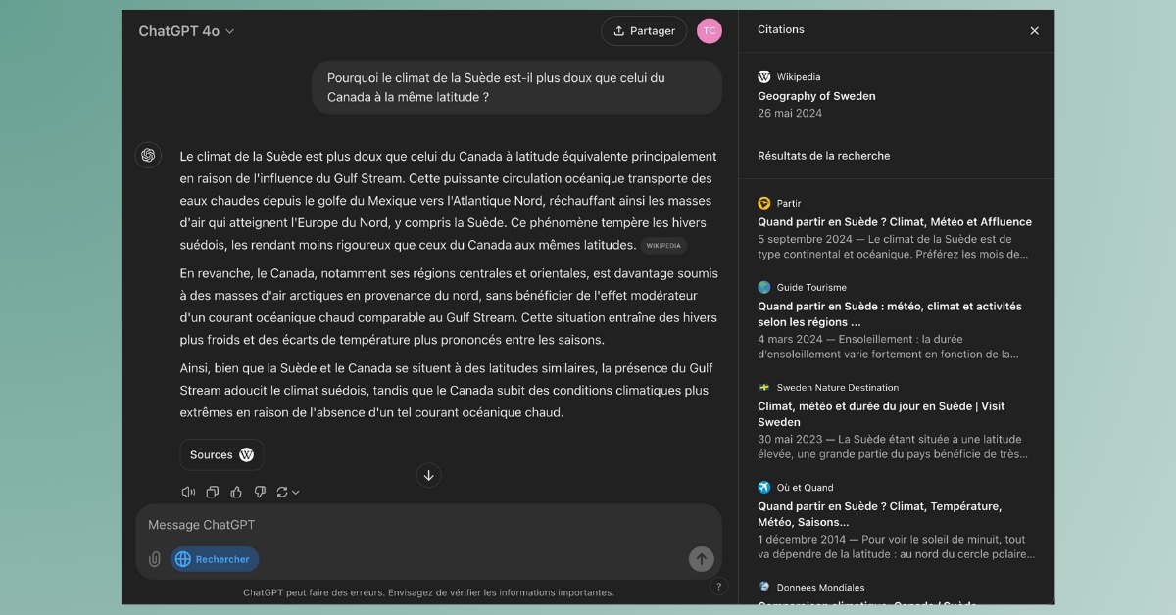
Task: Copy the response with the copy icon
Action: tap(213, 492)
